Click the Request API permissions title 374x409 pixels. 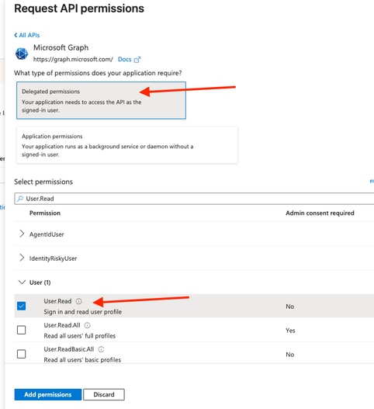(x=79, y=9)
